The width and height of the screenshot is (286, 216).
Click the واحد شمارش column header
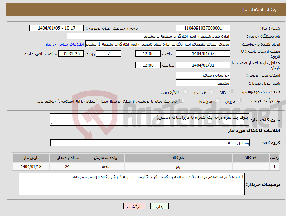(x=105, y=158)
